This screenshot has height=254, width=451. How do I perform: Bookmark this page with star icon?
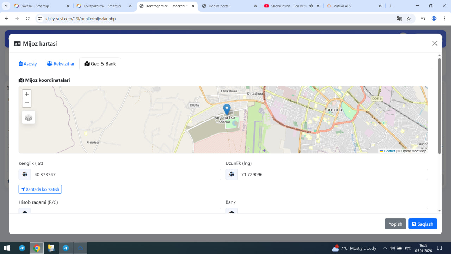[x=409, y=19]
